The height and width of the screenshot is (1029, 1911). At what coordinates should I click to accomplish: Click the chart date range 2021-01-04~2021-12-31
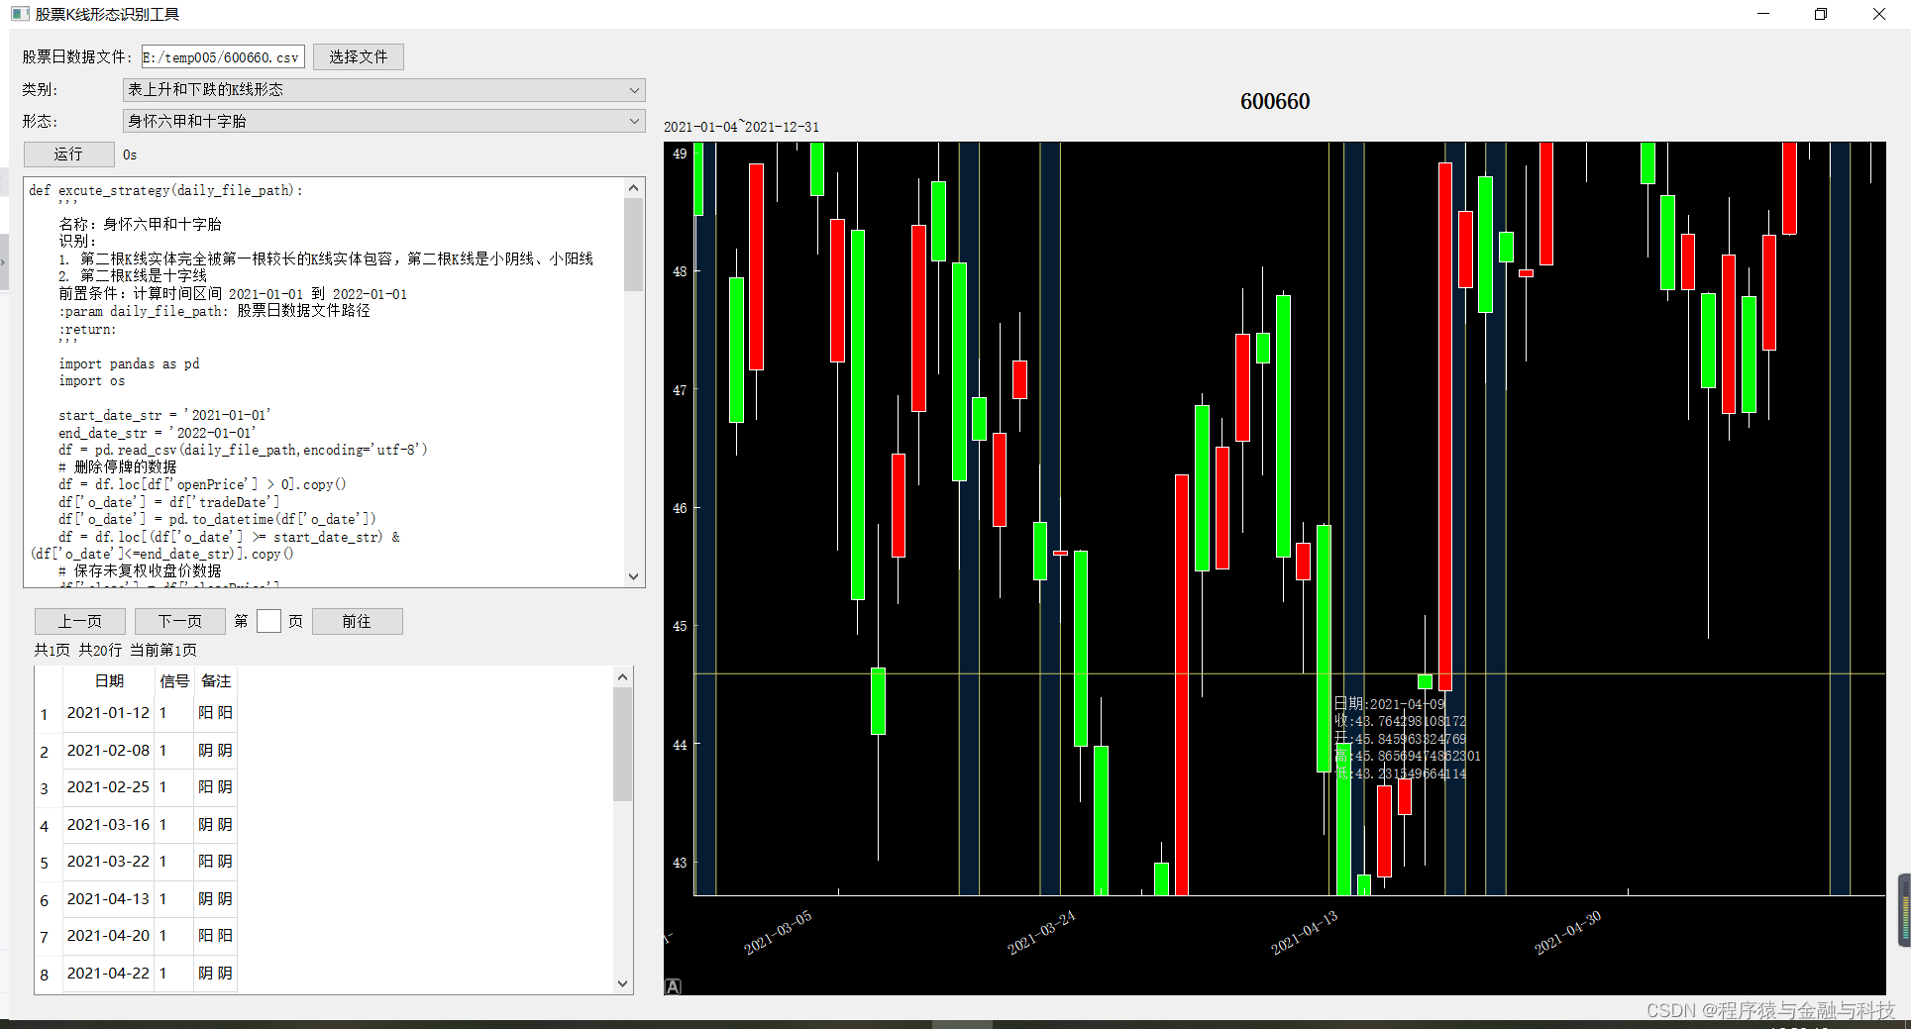point(741,127)
